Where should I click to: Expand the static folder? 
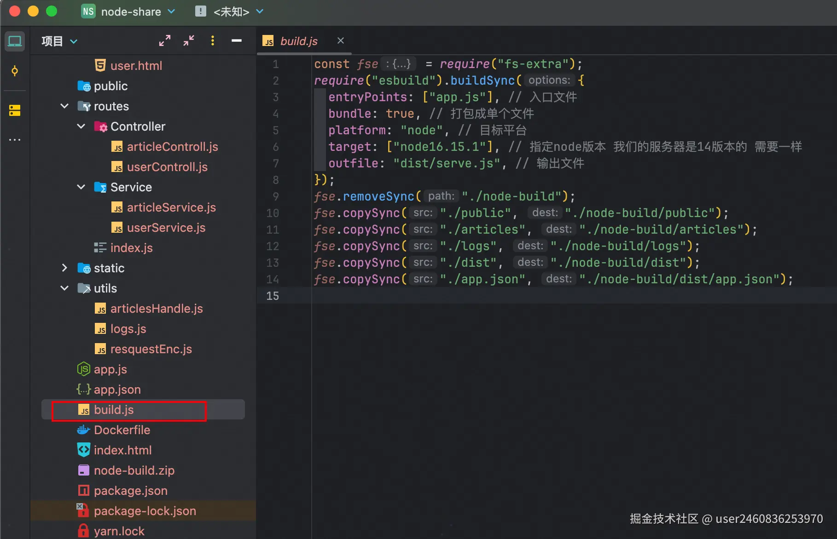(x=64, y=268)
